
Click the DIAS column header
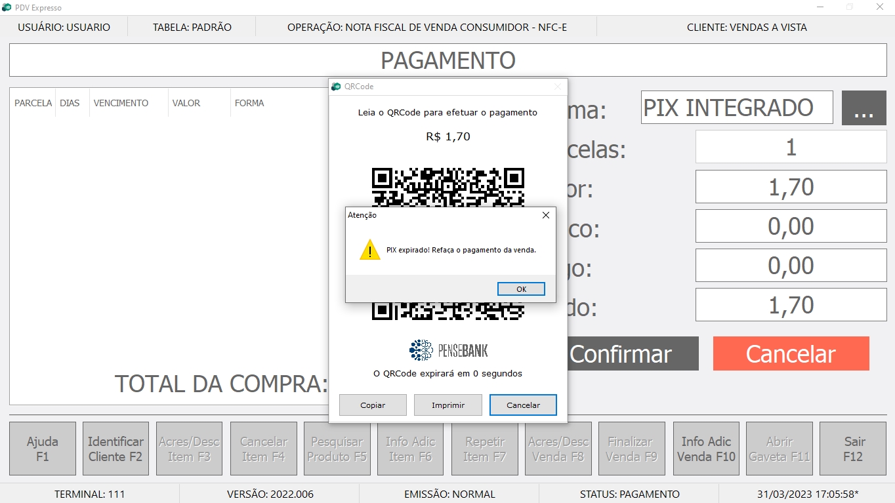(70, 103)
